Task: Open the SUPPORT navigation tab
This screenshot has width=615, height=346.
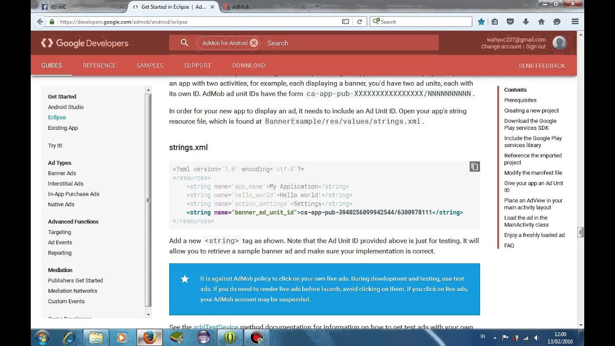Action: click(x=197, y=65)
